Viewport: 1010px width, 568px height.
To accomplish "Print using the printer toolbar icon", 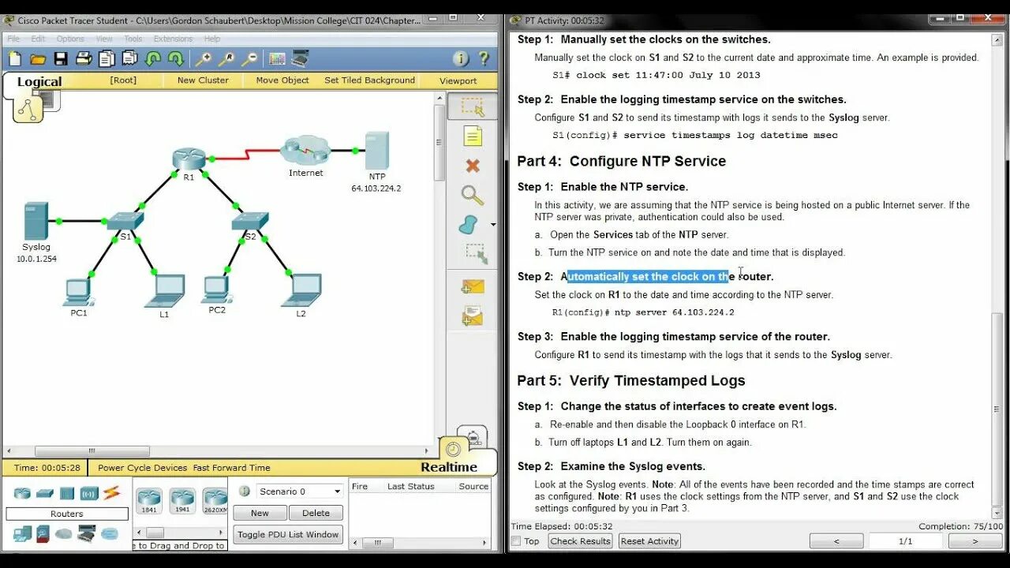I will click(84, 58).
